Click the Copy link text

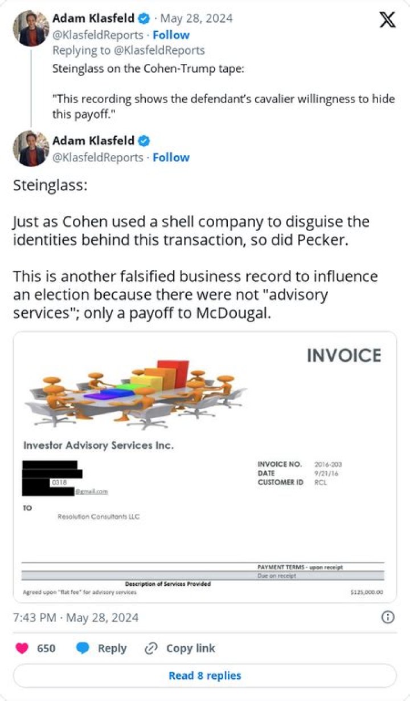(191, 649)
